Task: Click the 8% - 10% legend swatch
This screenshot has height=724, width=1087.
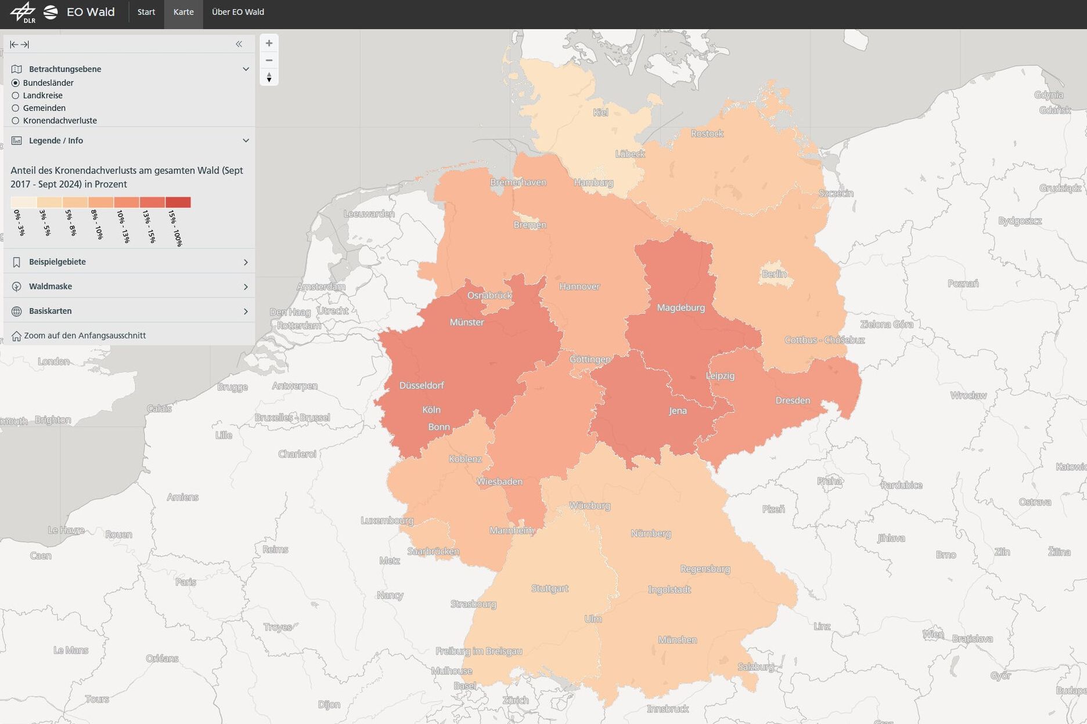Action: [x=100, y=202]
